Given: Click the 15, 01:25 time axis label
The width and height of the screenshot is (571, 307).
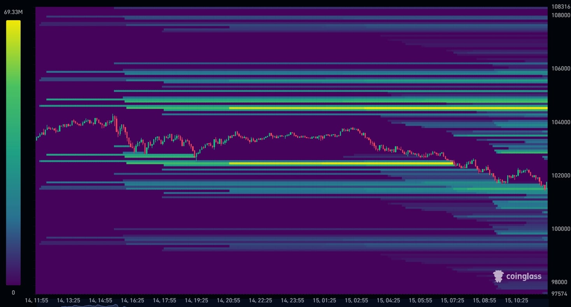Looking at the screenshot, I should coord(324,300).
